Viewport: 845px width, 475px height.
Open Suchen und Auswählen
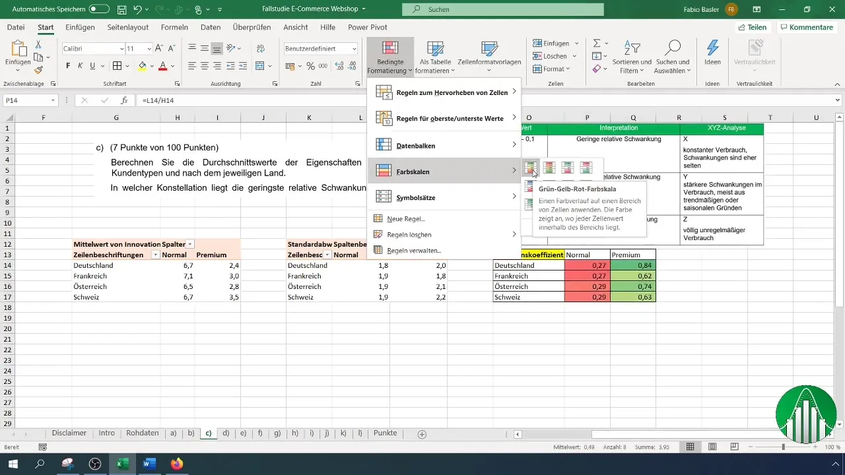tap(671, 57)
